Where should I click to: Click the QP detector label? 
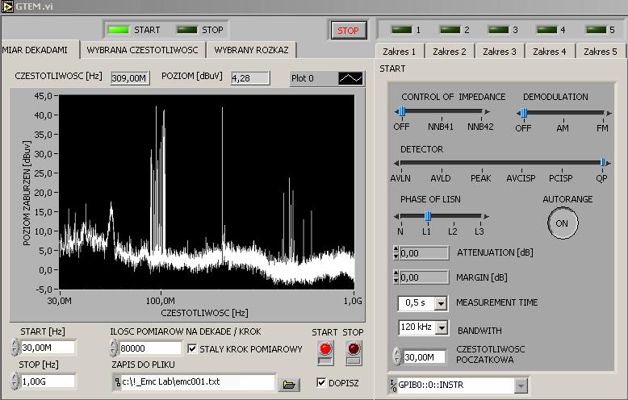[601, 178]
